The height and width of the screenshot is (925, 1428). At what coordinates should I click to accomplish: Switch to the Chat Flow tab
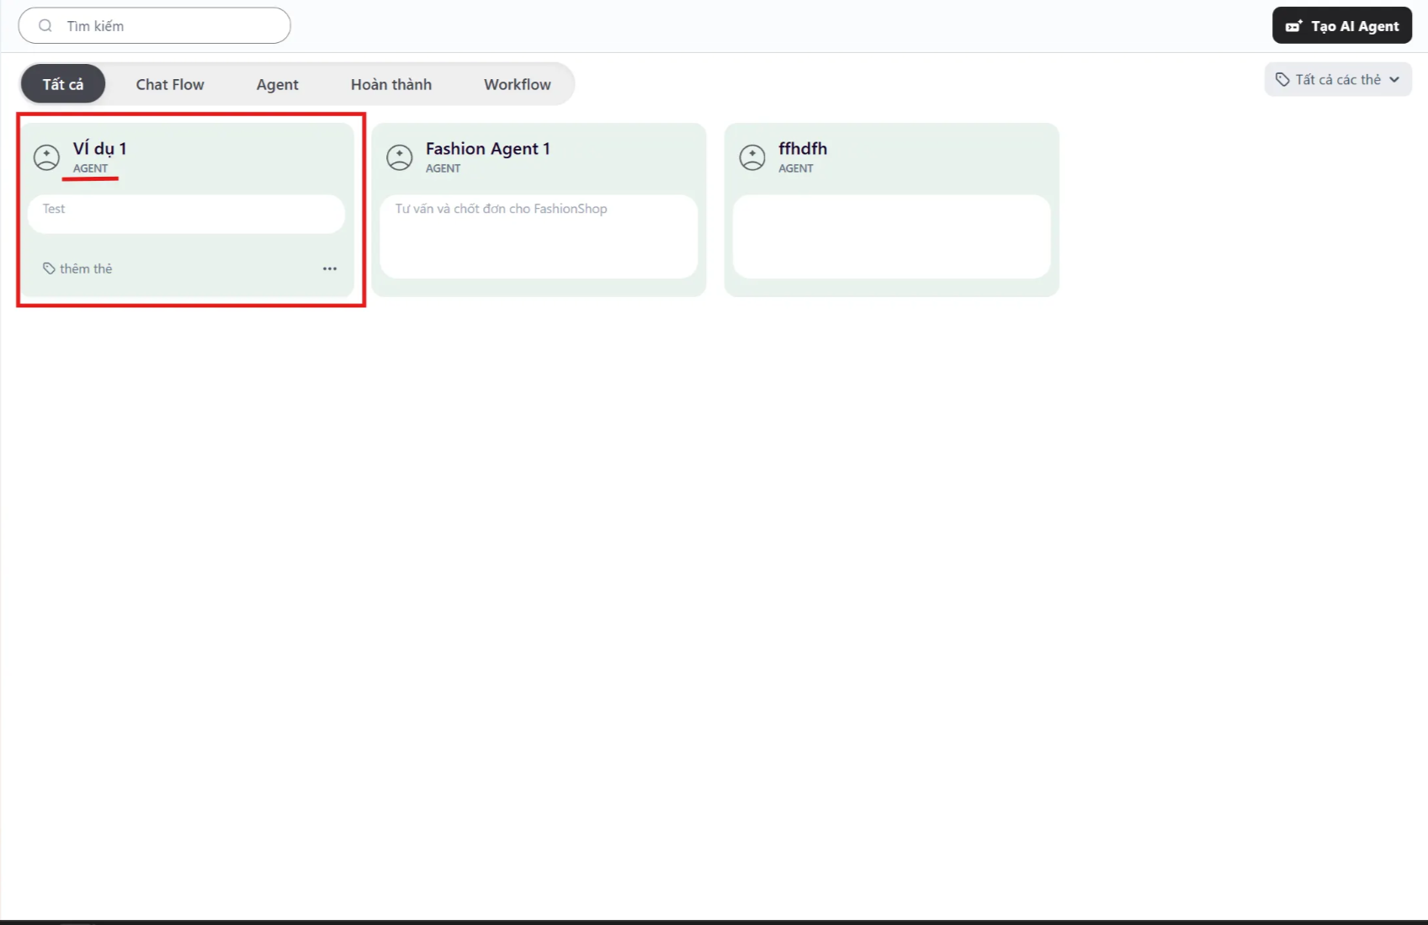click(170, 84)
